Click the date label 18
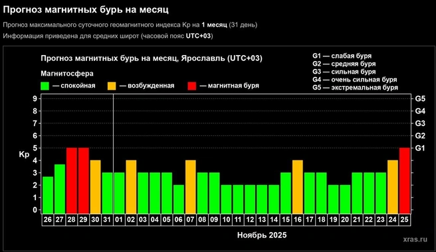Screen dimensions: 436x252 tap(322, 220)
